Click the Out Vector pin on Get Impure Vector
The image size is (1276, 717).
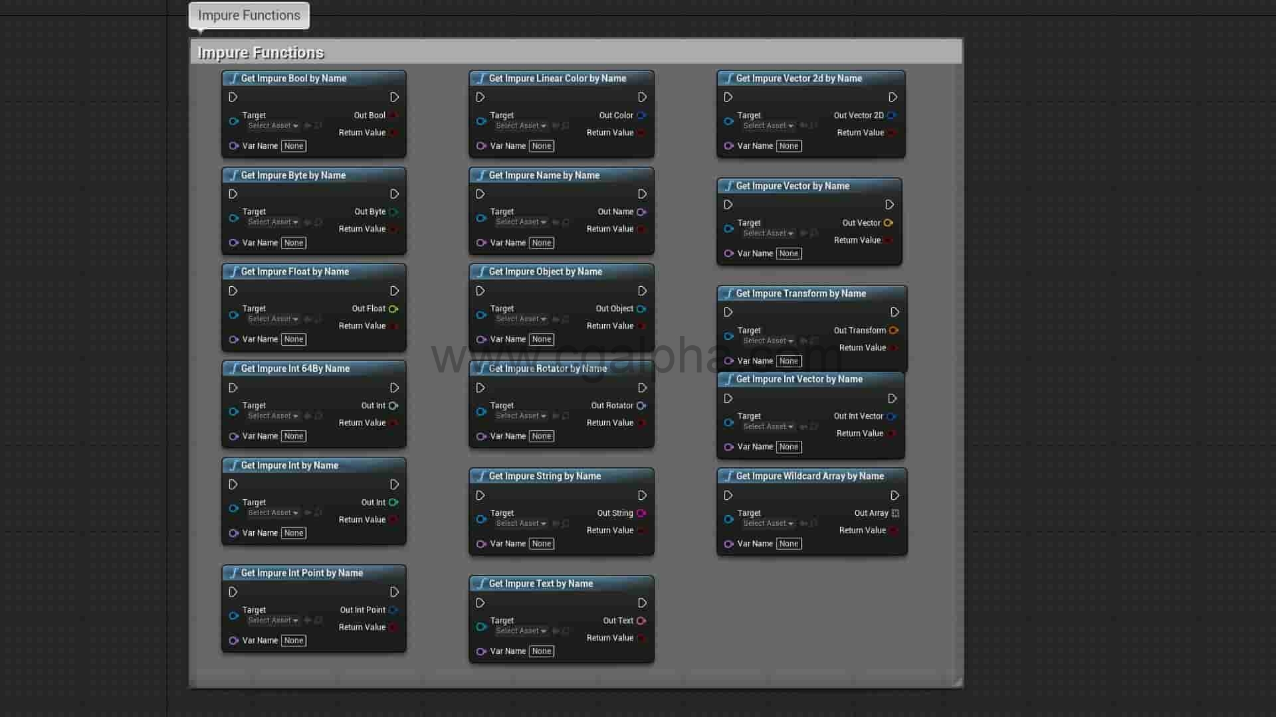pos(889,223)
